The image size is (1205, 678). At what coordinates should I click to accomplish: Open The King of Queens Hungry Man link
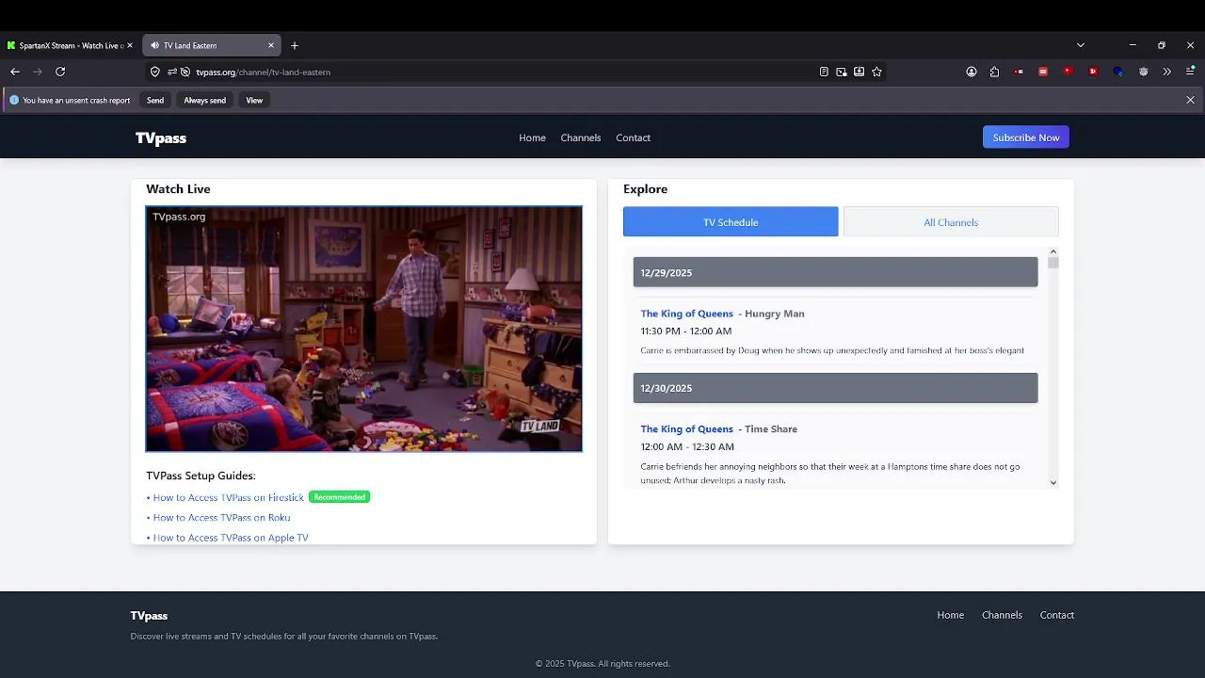(686, 314)
